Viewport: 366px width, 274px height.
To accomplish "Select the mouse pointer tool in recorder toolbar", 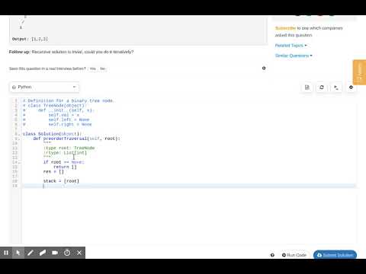I will 18,253.
